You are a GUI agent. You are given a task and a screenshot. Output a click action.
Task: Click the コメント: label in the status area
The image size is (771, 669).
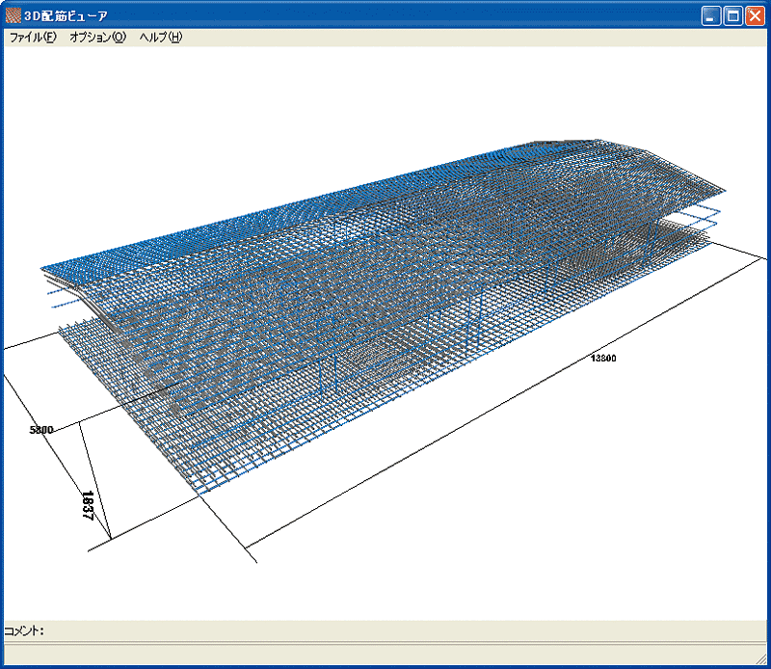25,630
